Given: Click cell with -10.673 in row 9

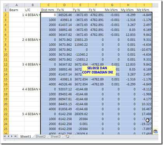Looking at the screenshot, I should pyautogui.click(x=144, y=49).
